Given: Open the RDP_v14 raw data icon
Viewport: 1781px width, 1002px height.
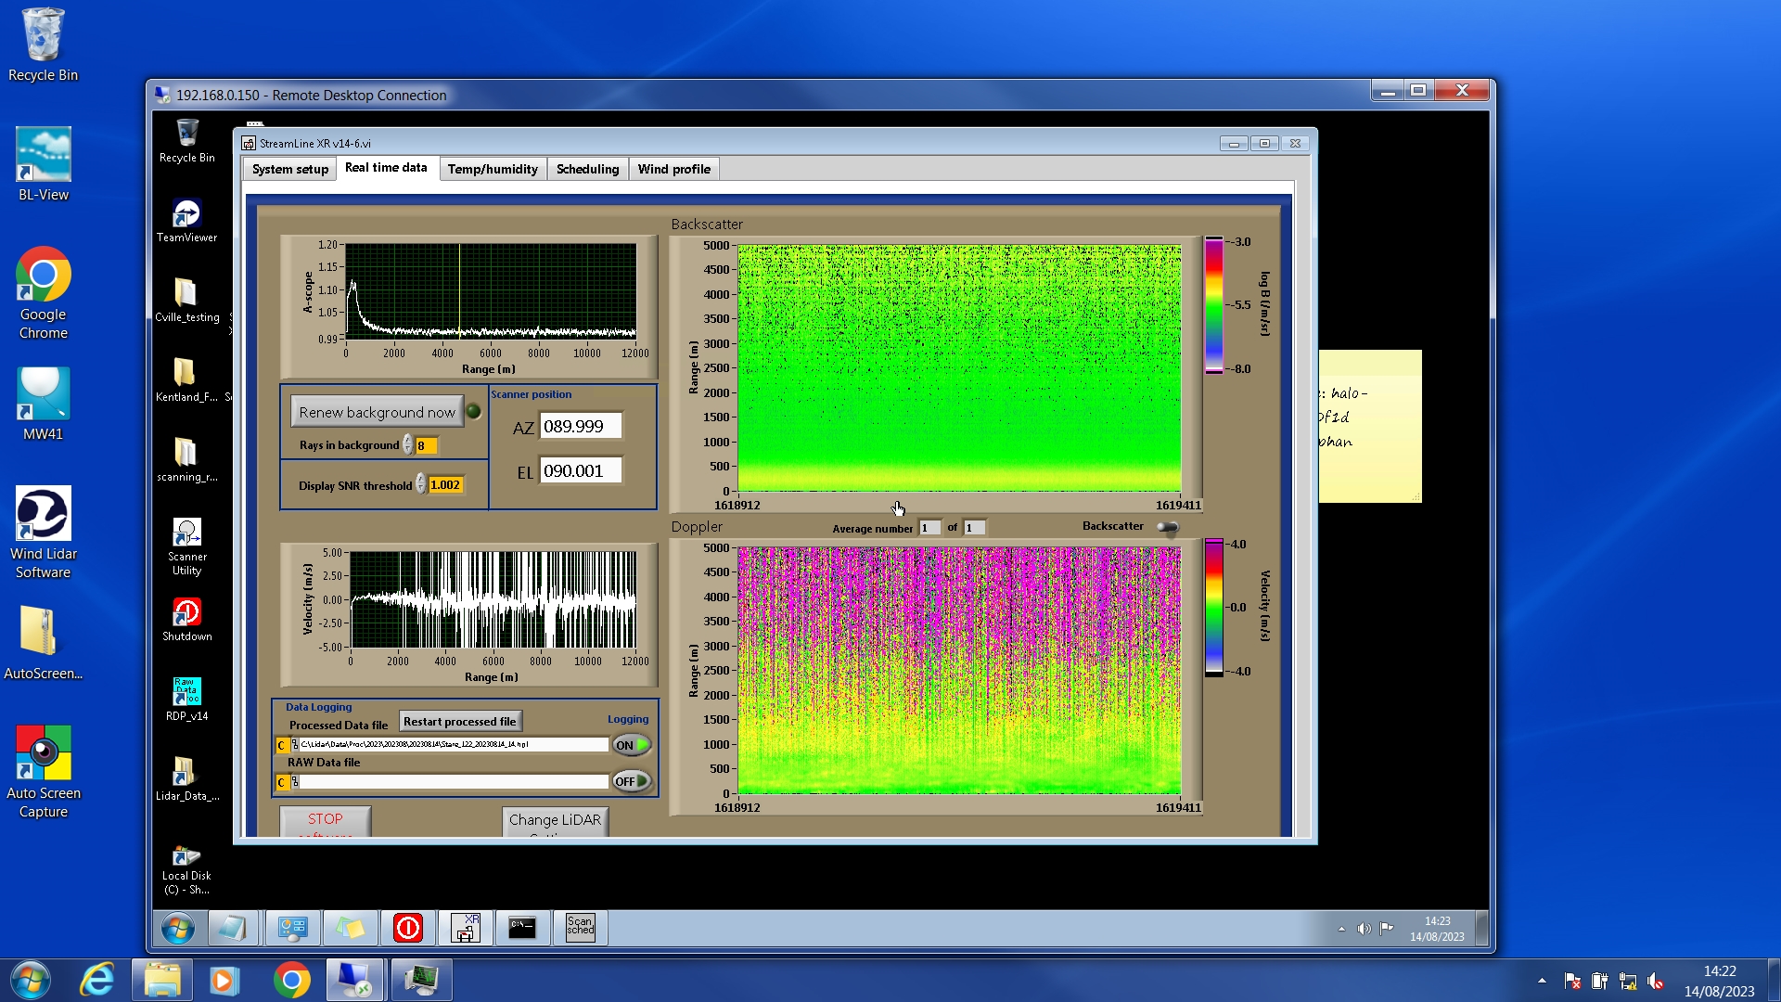Looking at the screenshot, I should pyautogui.click(x=186, y=693).
